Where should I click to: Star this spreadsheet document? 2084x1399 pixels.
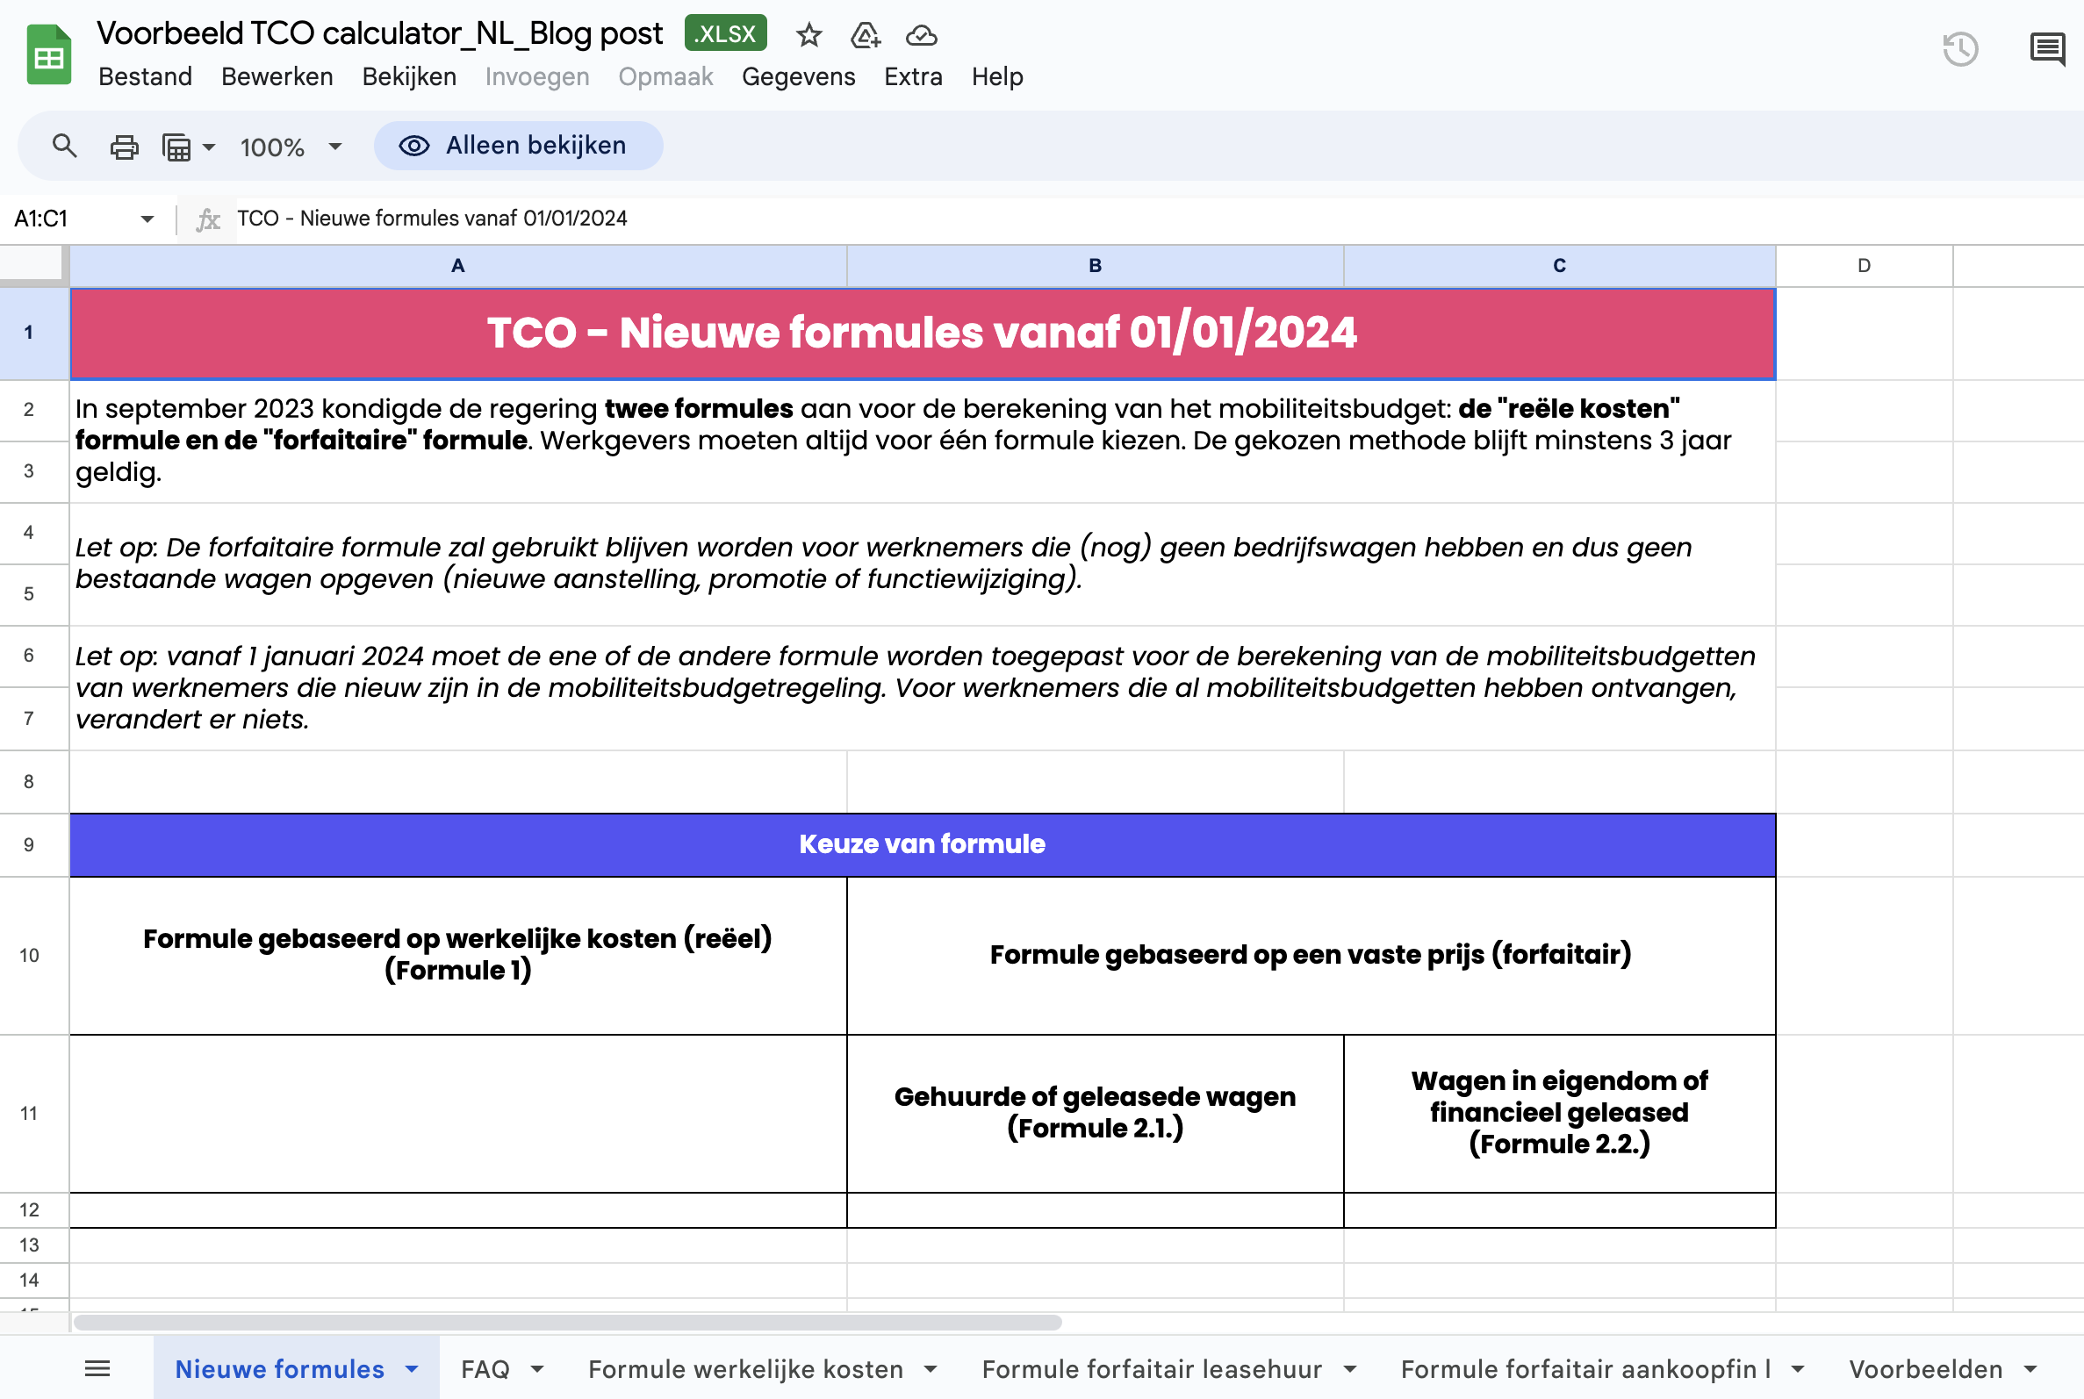pyautogui.click(x=808, y=35)
